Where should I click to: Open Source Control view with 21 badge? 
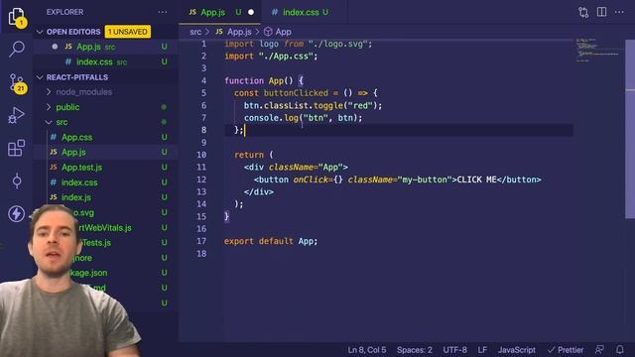tap(18, 83)
